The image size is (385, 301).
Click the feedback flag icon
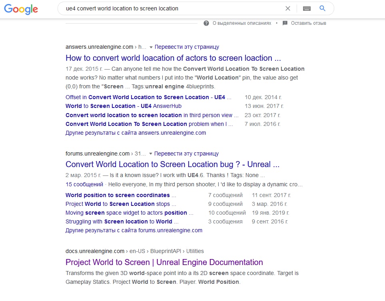[285, 23]
